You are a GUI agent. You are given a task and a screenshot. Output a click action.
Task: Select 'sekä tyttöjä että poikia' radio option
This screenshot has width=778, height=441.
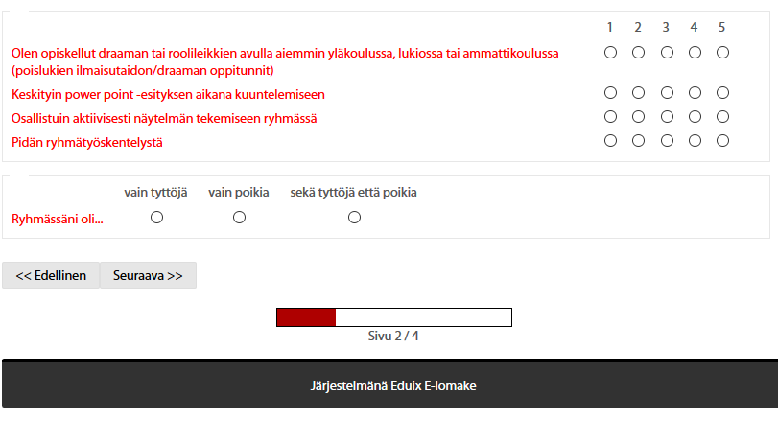(x=354, y=218)
